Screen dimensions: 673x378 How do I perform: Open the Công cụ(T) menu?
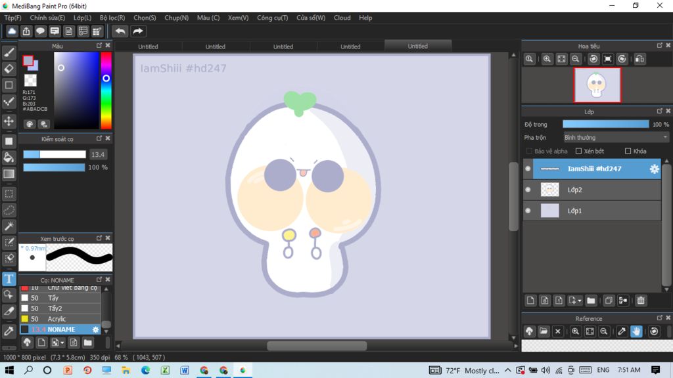273,18
